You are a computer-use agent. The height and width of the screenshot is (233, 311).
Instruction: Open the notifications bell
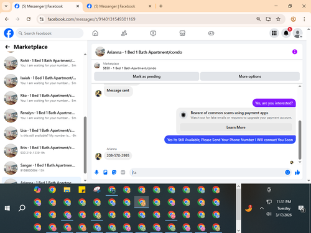(286, 33)
